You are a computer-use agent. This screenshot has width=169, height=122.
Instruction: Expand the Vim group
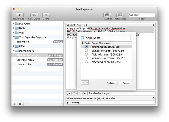point(14,32)
